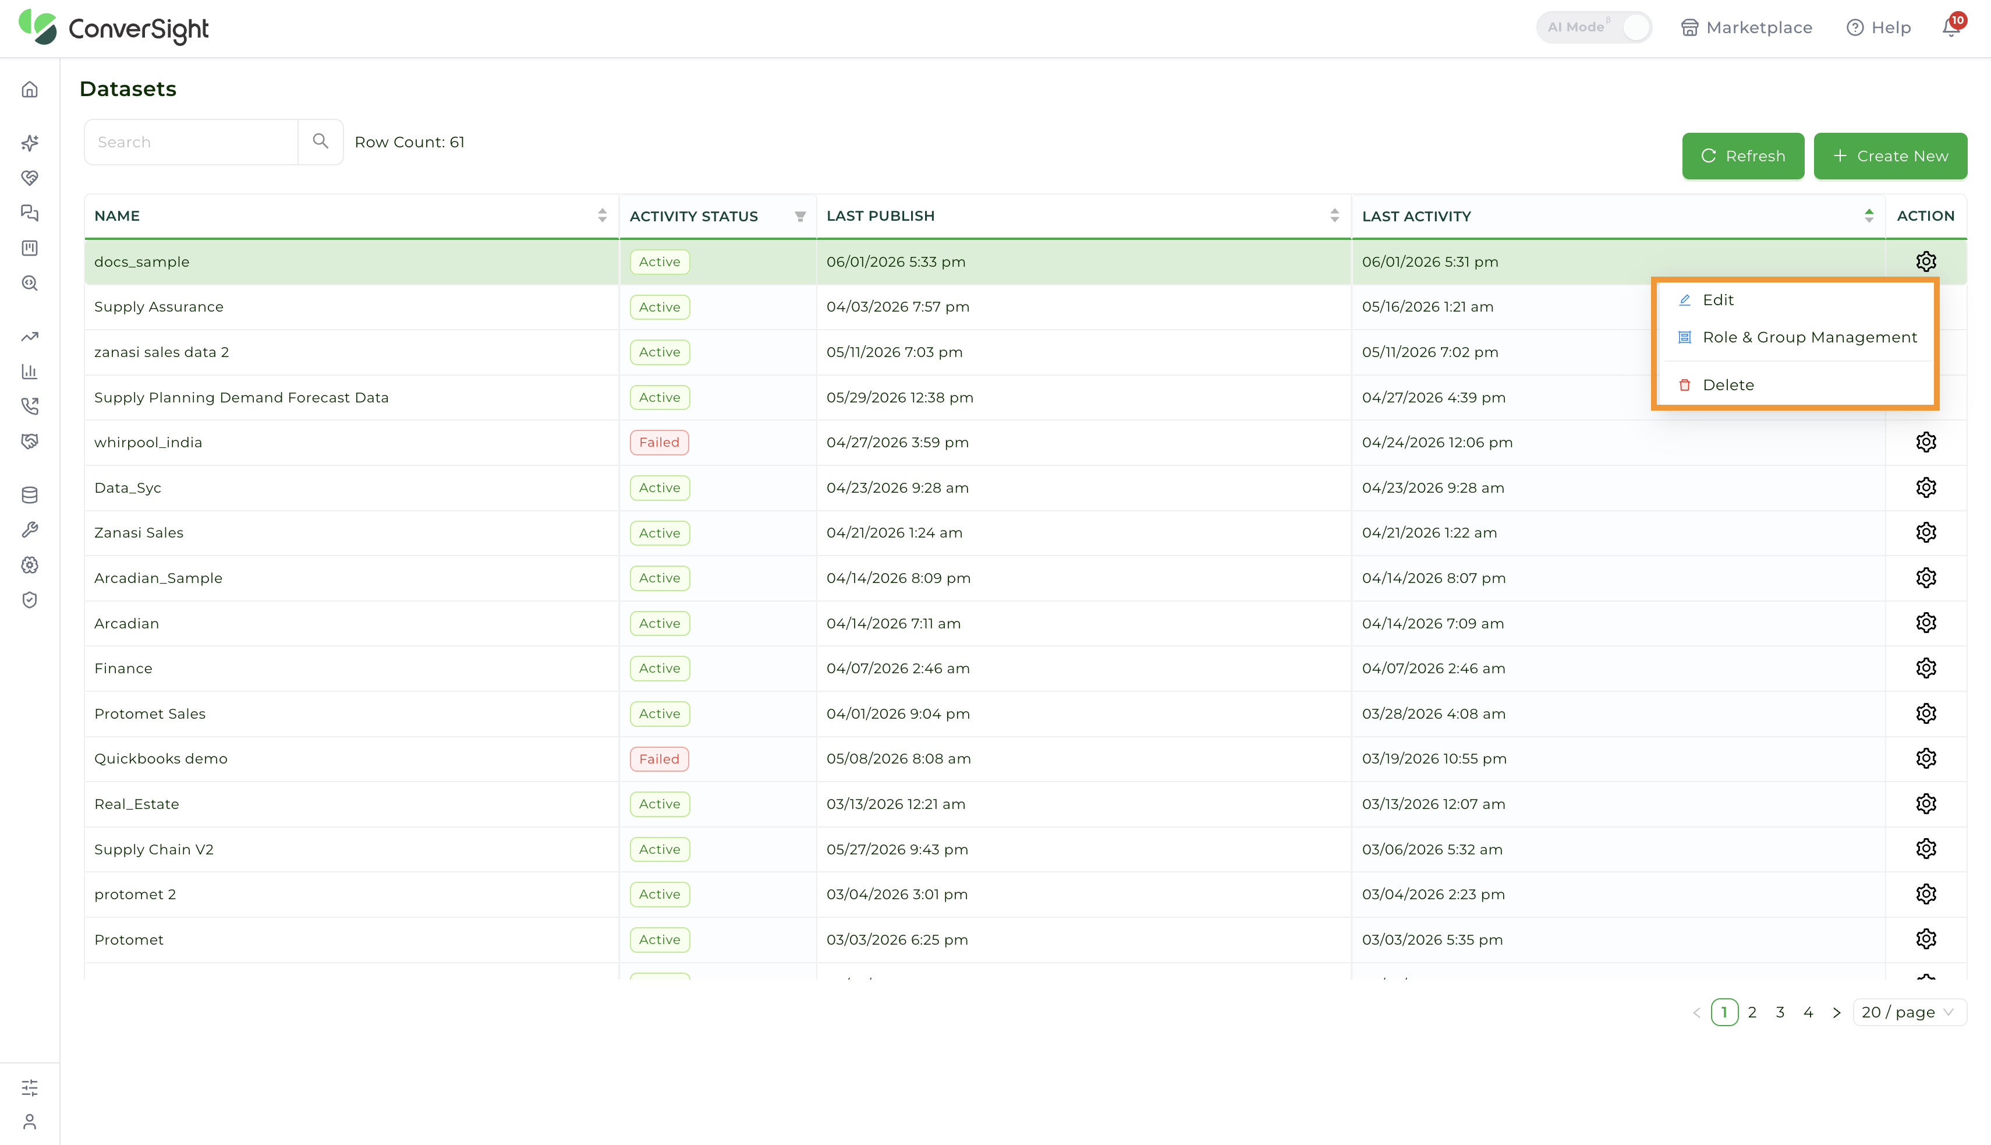Open the notifications bell icon
The width and height of the screenshot is (1991, 1145).
1951,27
